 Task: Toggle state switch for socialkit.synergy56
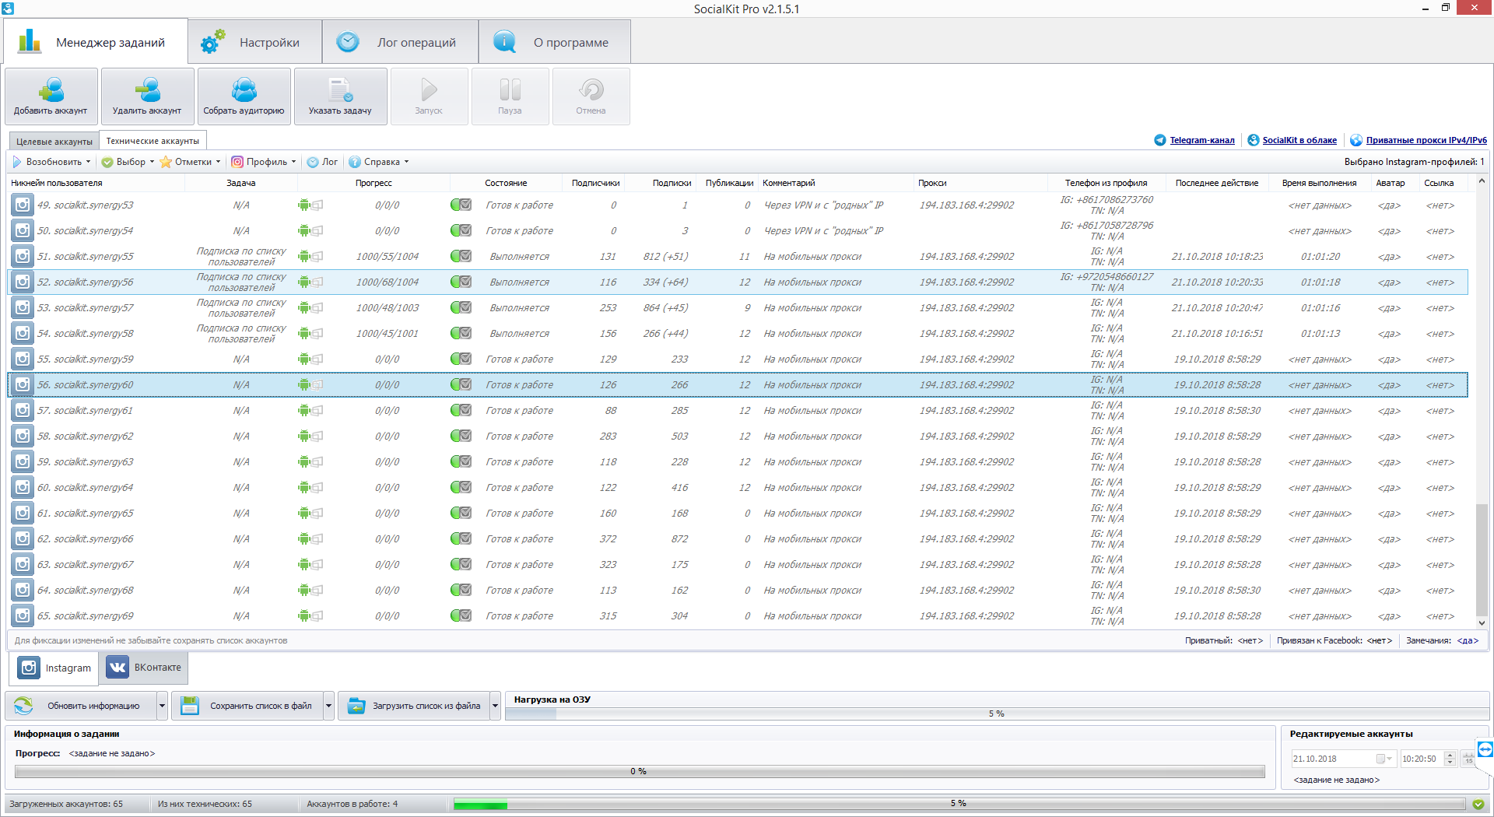[461, 282]
